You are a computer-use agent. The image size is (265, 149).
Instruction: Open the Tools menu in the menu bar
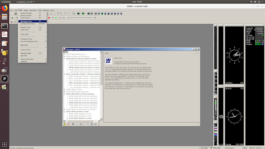coord(40,10)
